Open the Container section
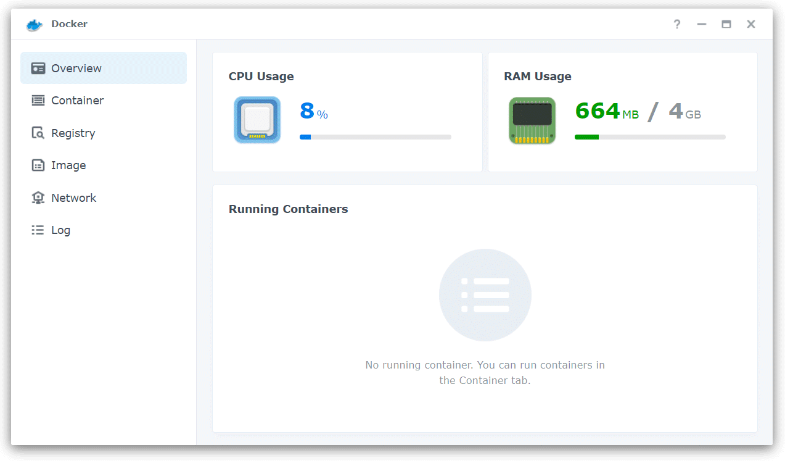Screen dimensions: 785x463 pyautogui.click(x=104, y=100)
